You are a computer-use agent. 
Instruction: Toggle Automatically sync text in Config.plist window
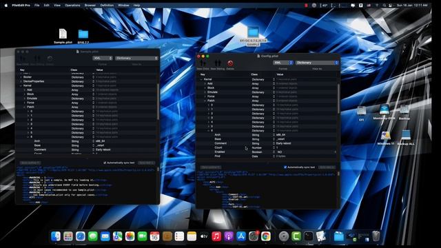click(285, 167)
